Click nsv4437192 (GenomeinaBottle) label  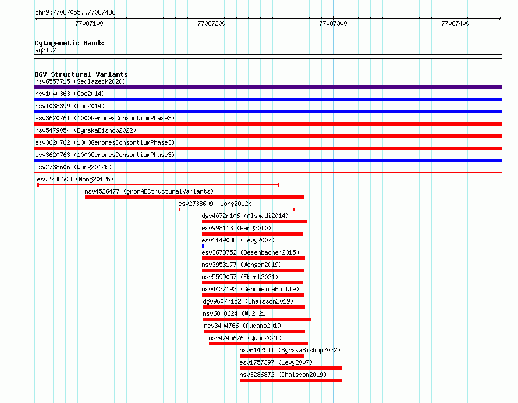click(x=250, y=289)
